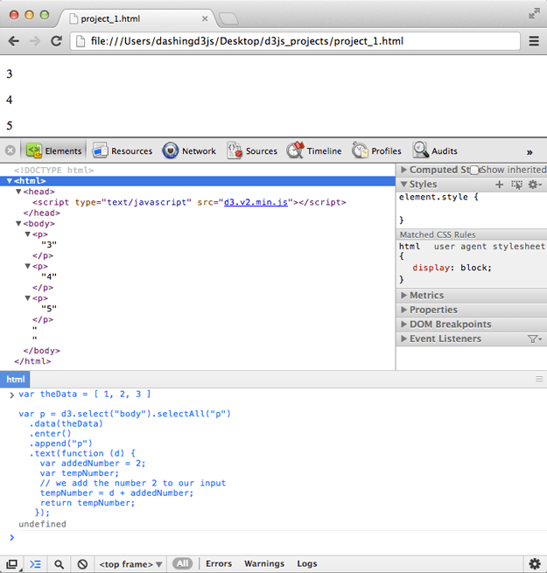Dock or undock the DevTools window

[x=11, y=564]
